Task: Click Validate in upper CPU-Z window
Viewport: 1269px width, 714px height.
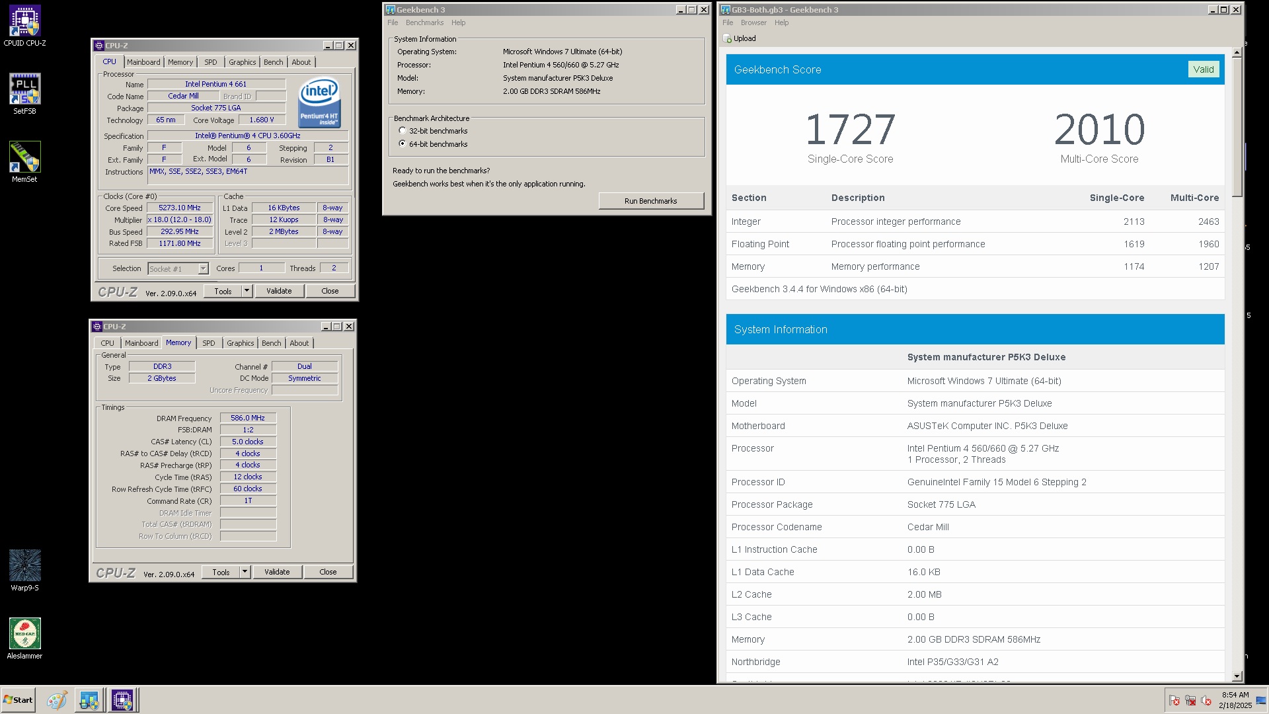Action: (x=279, y=291)
